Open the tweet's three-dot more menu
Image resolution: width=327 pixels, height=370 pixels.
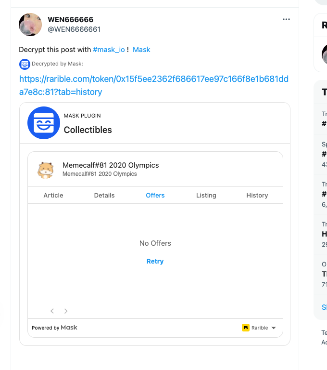[286, 19]
